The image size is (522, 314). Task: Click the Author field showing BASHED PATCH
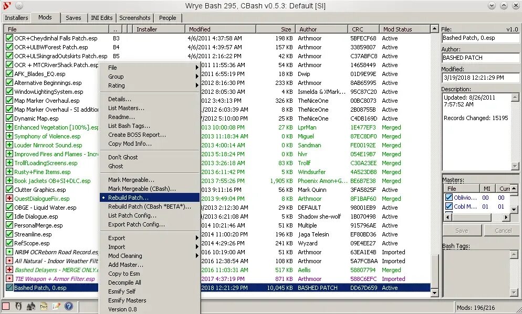[x=481, y=58]
